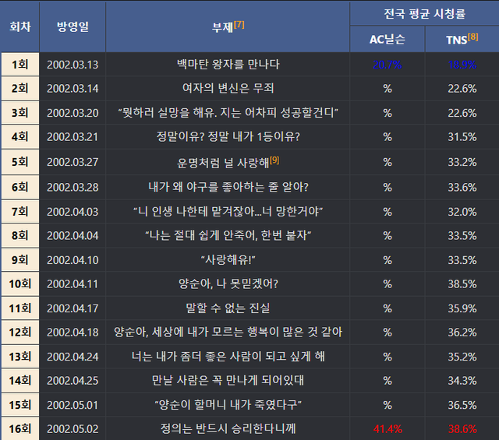Select the subtitle 백마탄 왕자를 만나다
Screen dimensions: 499x440
pos(228,65)
